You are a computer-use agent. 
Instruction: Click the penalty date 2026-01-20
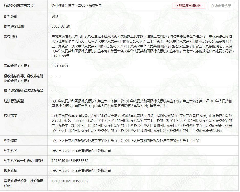tap(61, 26)
